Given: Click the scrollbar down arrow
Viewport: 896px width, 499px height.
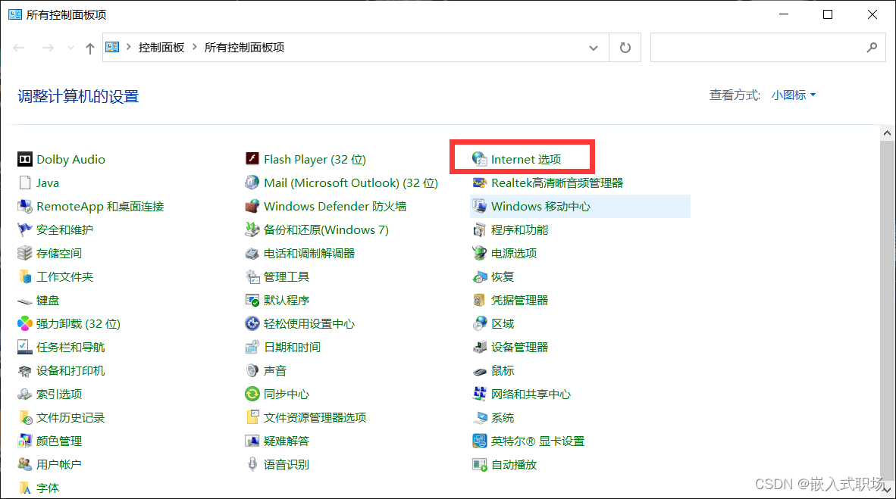Looking at the screenshot, I should point(887,490).
